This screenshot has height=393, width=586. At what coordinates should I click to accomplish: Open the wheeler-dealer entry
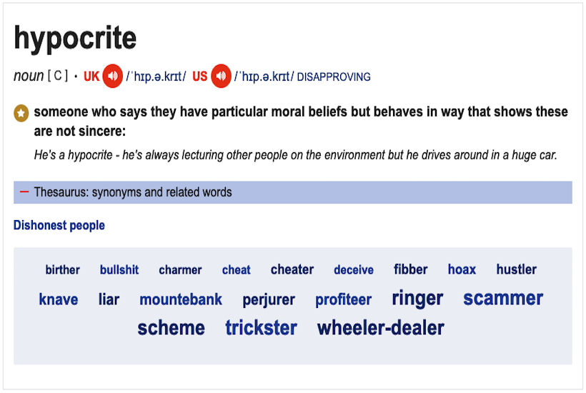(x=381, y=328)
